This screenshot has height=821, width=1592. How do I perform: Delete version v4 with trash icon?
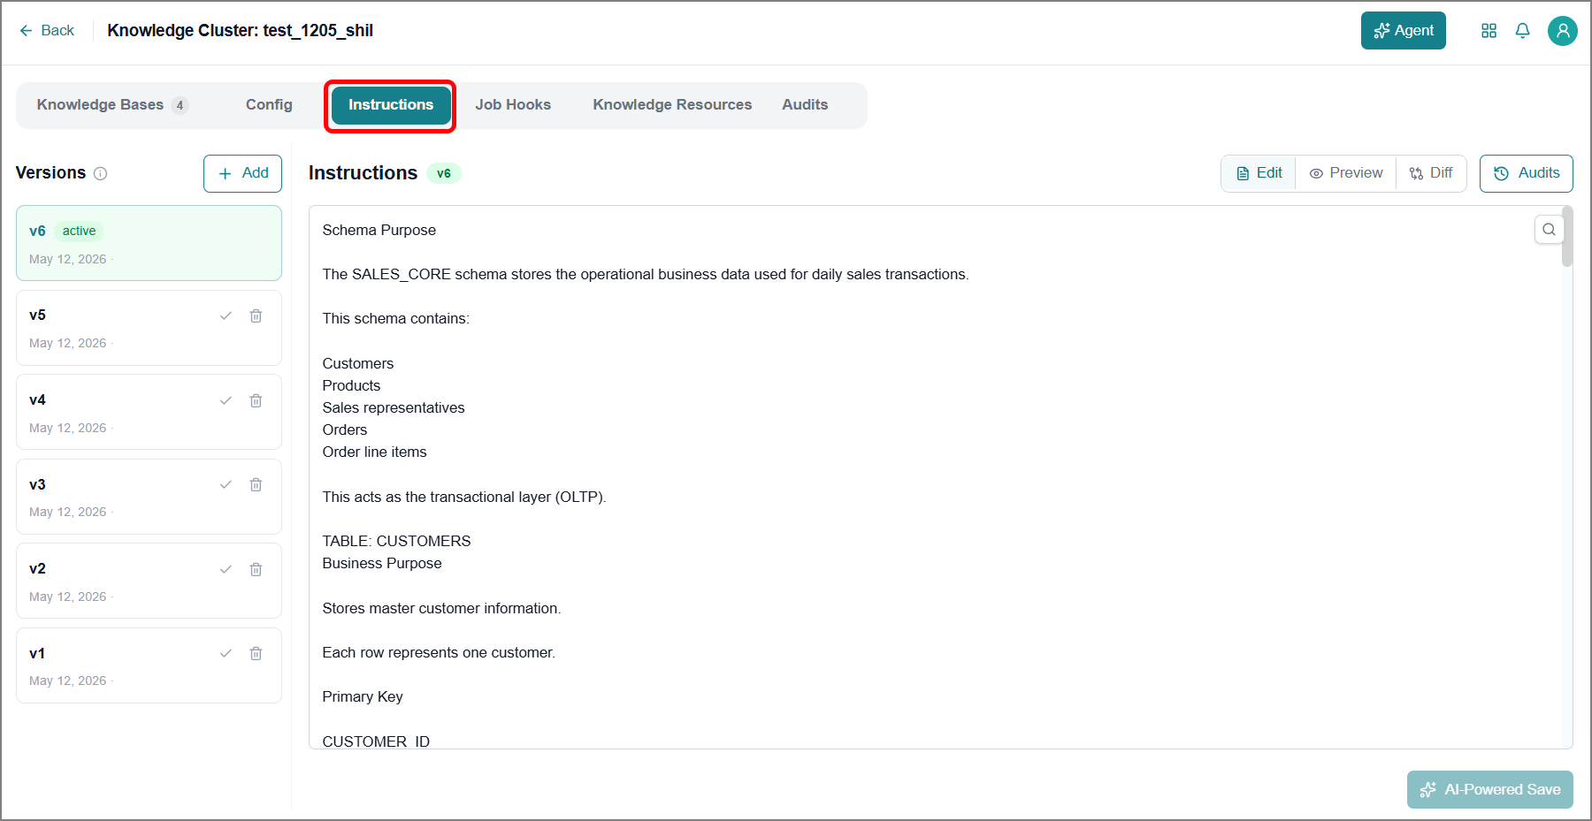tap(256, 400)
